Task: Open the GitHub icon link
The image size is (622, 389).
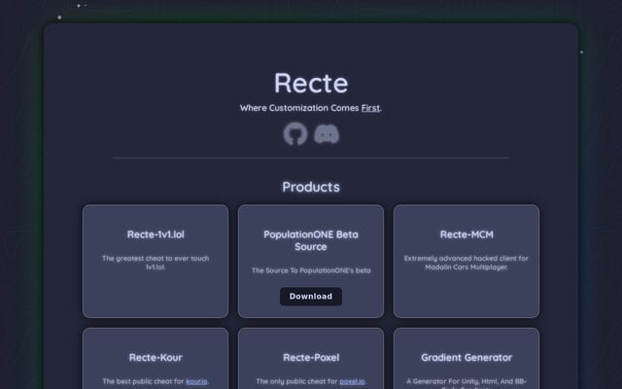Action: click(295, 134)
